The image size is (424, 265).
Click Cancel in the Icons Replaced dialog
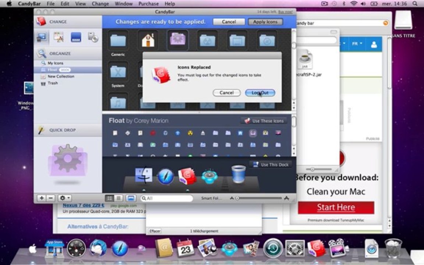226,93
